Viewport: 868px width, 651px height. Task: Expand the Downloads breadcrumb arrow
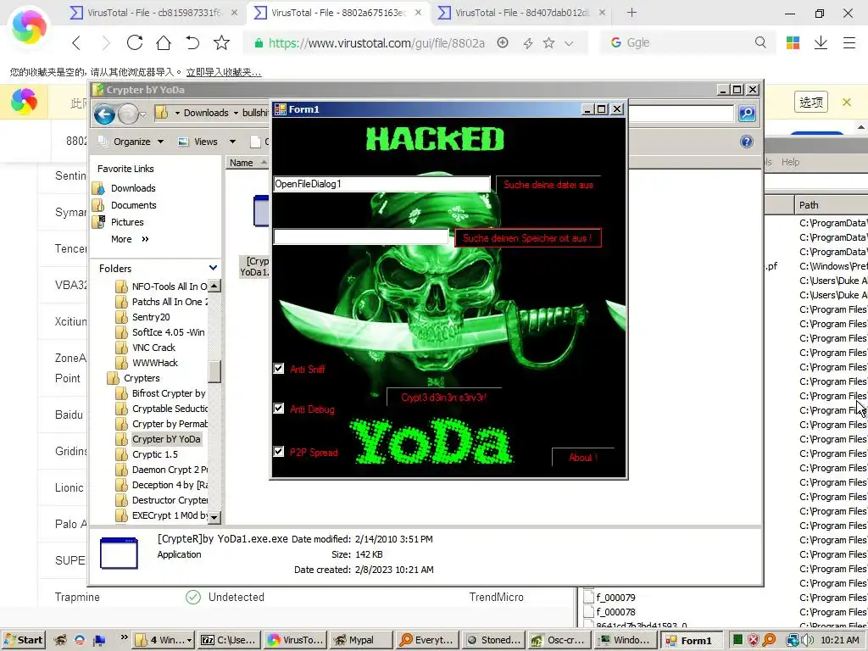click(x=236, y=113)
